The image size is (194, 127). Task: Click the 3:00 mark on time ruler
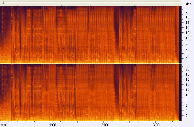click(156, 124)
